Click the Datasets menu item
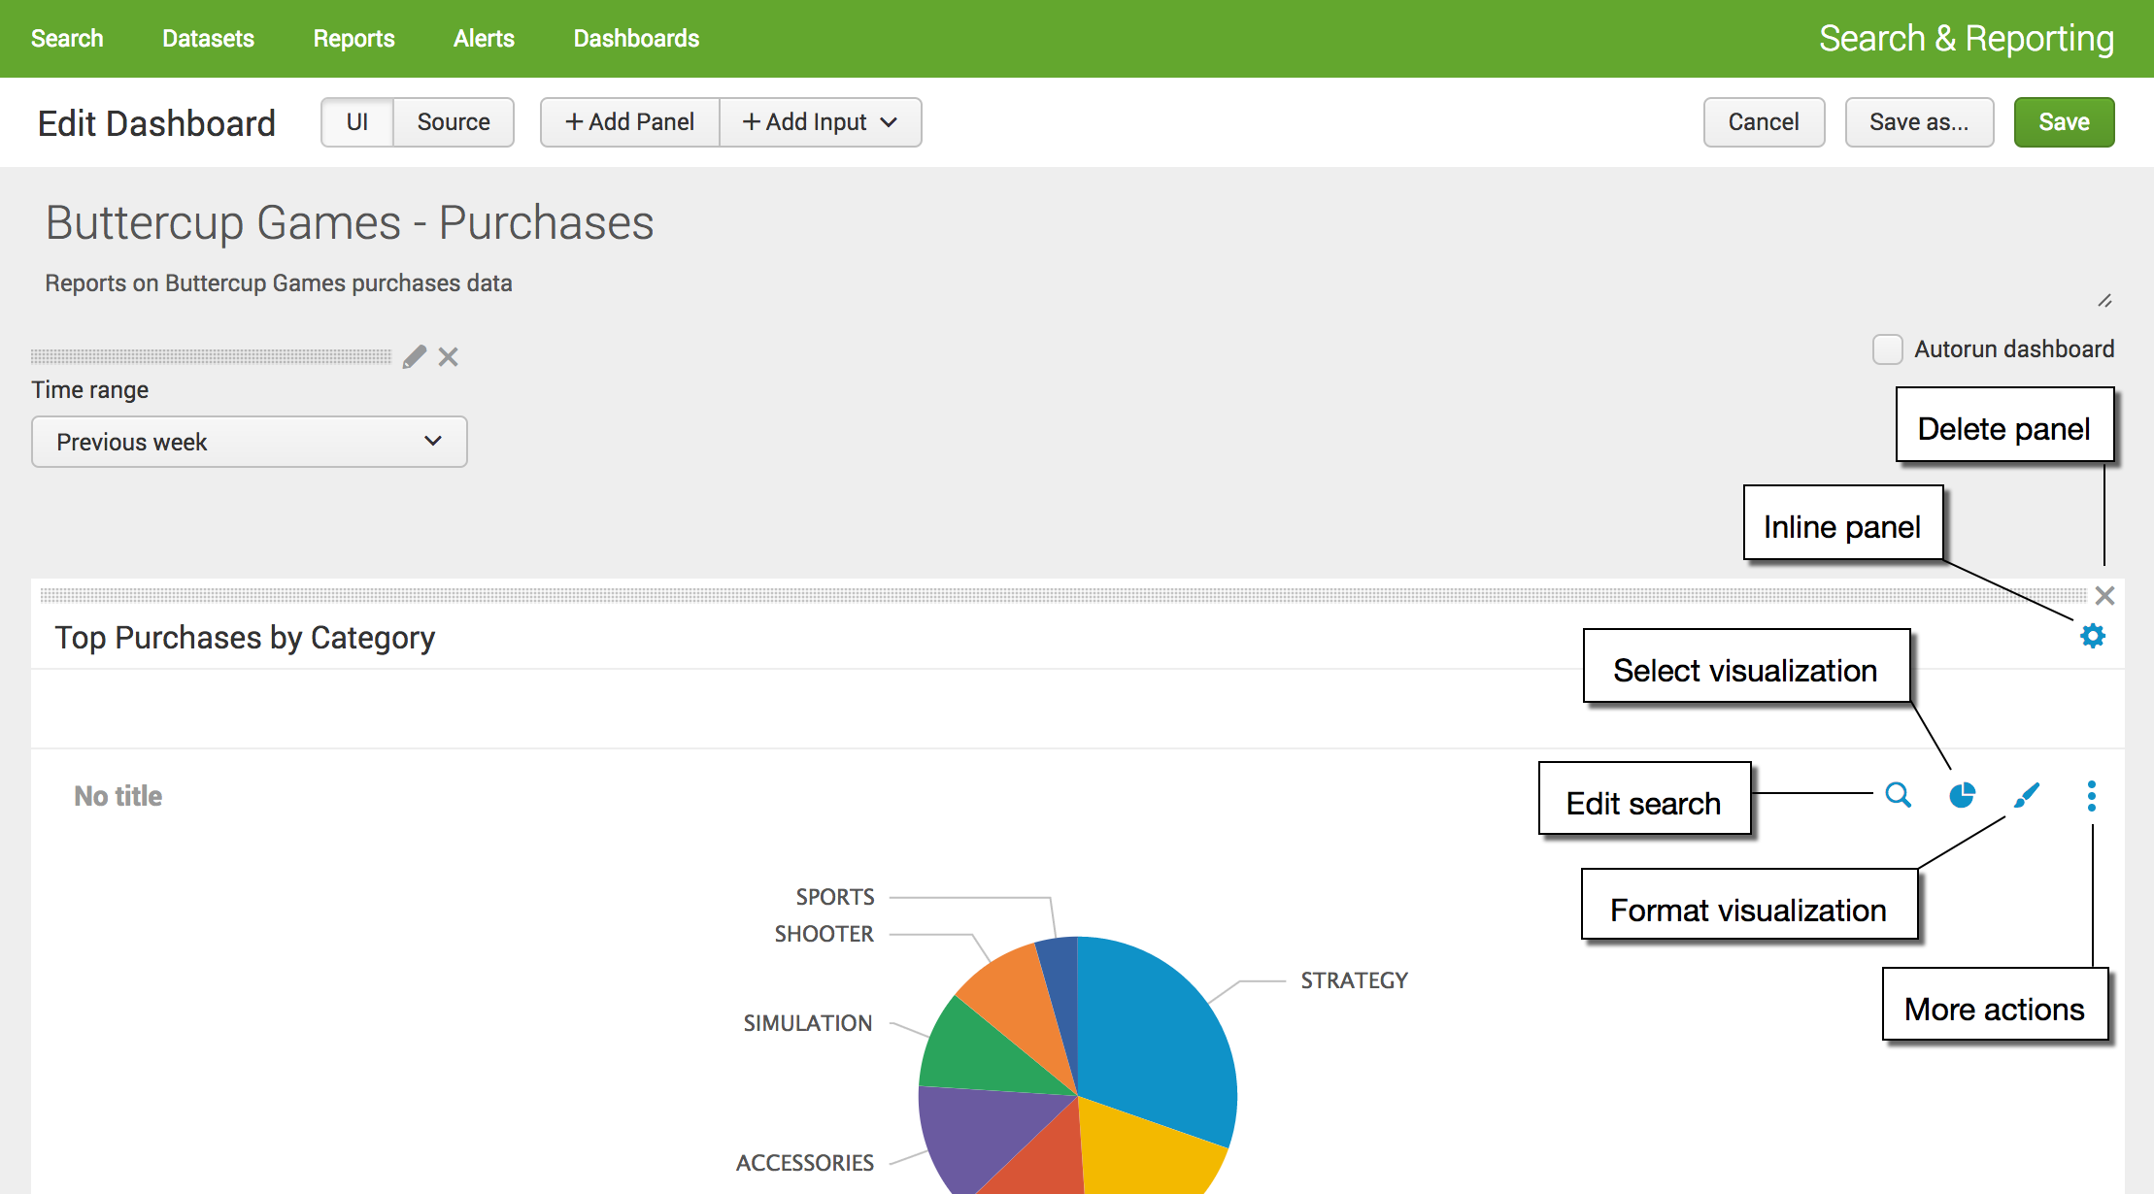The width and height of the screenshot is (2154, 1194). click(x=209, y=38)
